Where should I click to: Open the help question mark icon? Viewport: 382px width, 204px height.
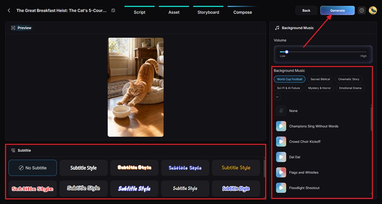click(362, 10)
